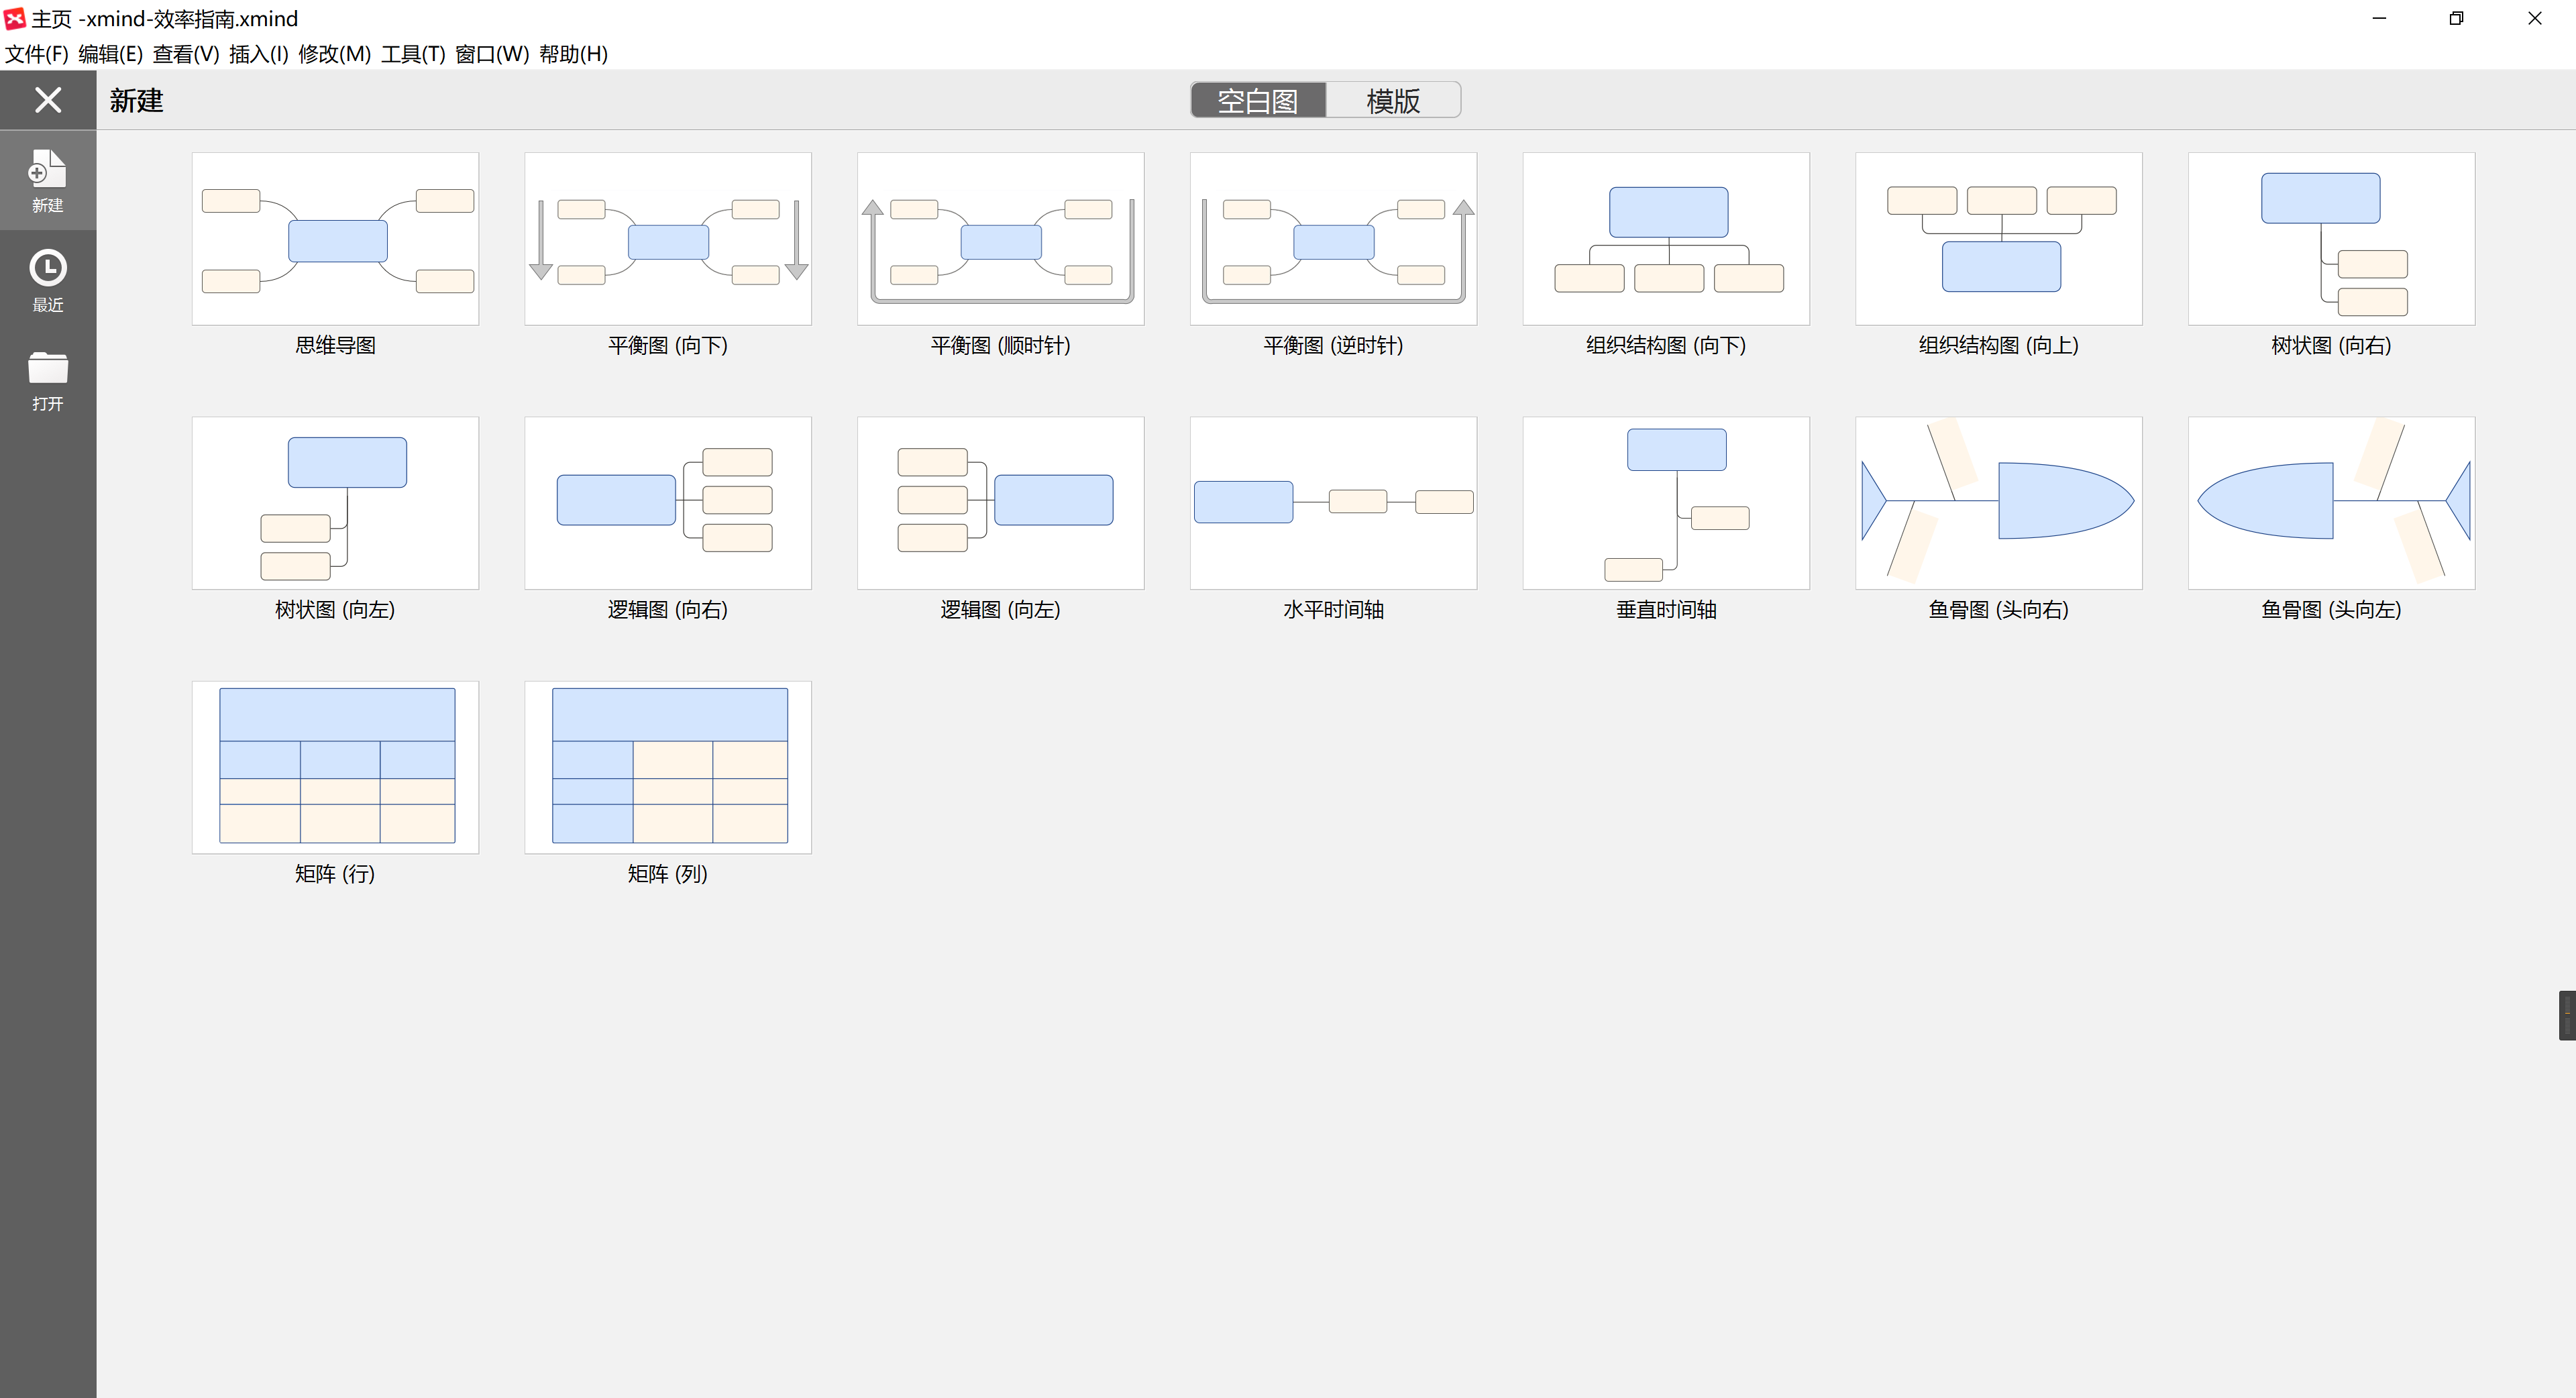
Task: Open the 文件(F) menu
Action: [37, 54]
